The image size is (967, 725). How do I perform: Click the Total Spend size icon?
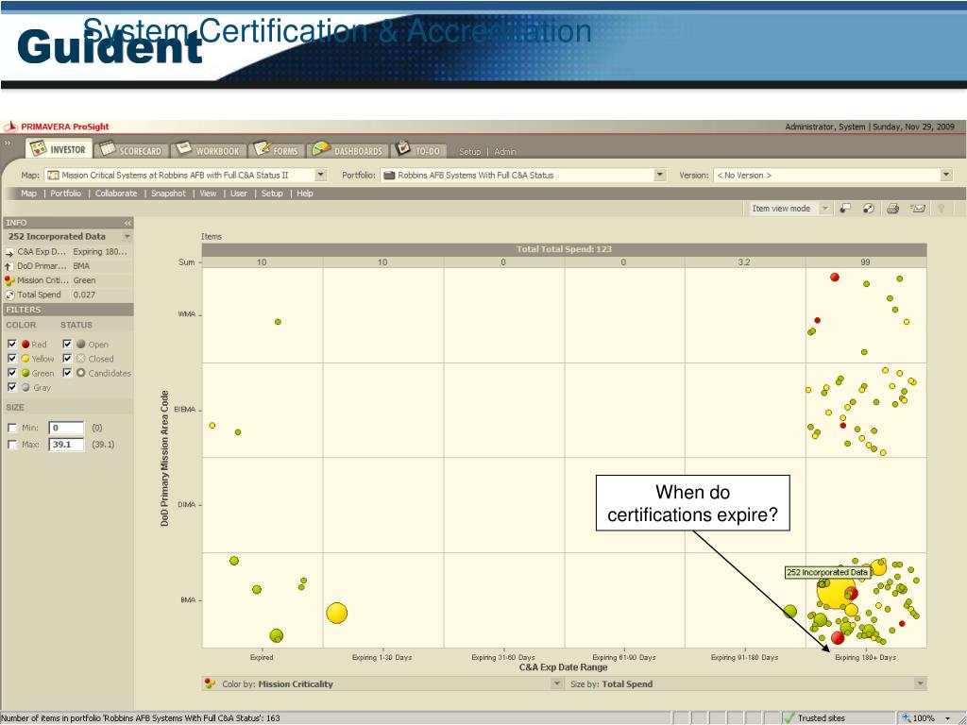pyautogui.click(x=9, y=295)
